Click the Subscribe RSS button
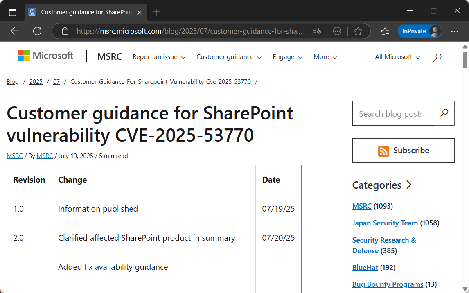 [404, 150]
